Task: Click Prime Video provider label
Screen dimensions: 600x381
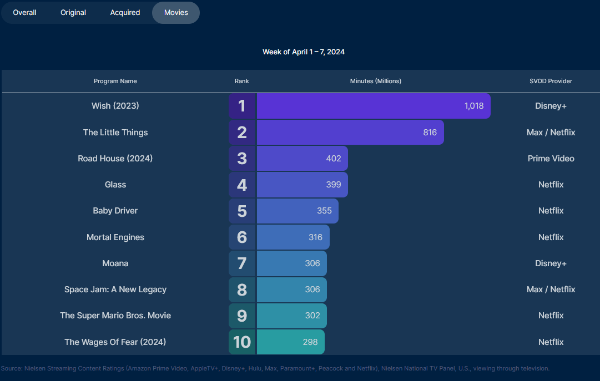Action: [551, 159]
